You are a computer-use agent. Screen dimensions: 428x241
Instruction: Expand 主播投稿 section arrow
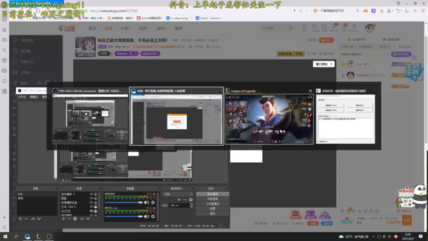tap(366, 39)
